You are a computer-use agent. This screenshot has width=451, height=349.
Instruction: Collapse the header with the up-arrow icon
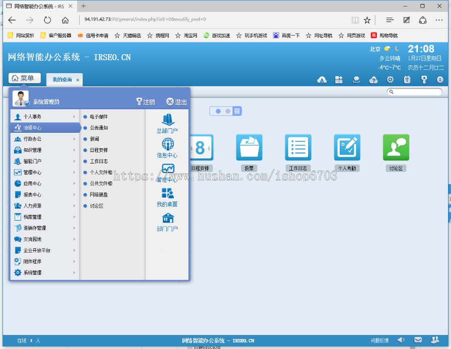tap(440, 80)
